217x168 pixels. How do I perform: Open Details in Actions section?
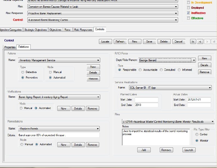click(x=93, y=73)
